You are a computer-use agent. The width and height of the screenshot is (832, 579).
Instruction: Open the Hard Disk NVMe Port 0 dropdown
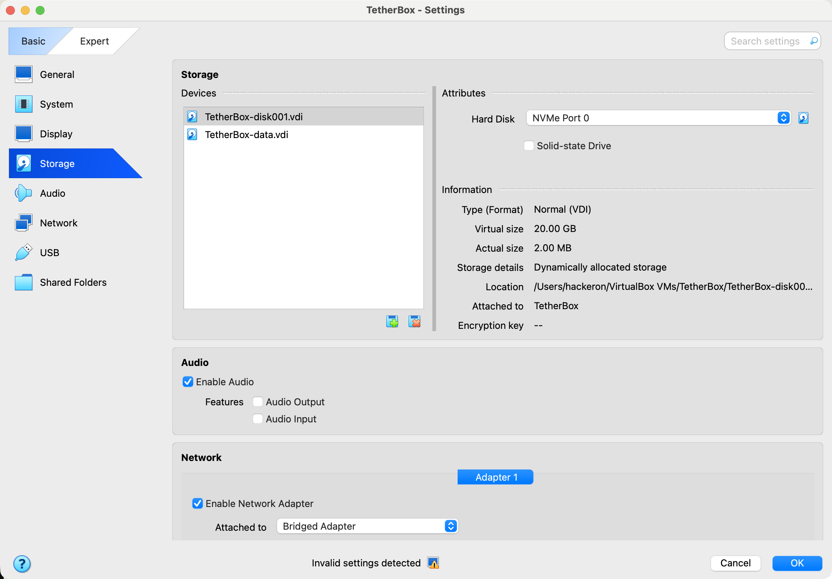click(x=659, y=118)
